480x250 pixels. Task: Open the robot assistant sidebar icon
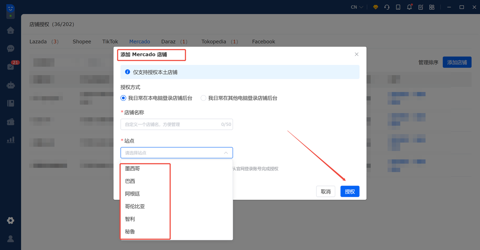pos(10,85)
